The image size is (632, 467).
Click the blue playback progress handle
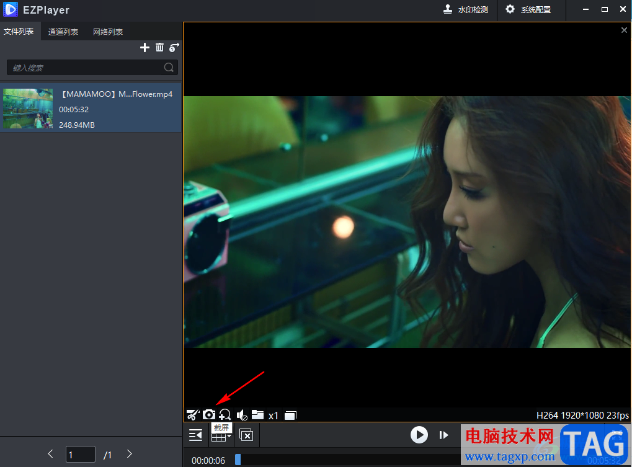[x=238, y=460]
